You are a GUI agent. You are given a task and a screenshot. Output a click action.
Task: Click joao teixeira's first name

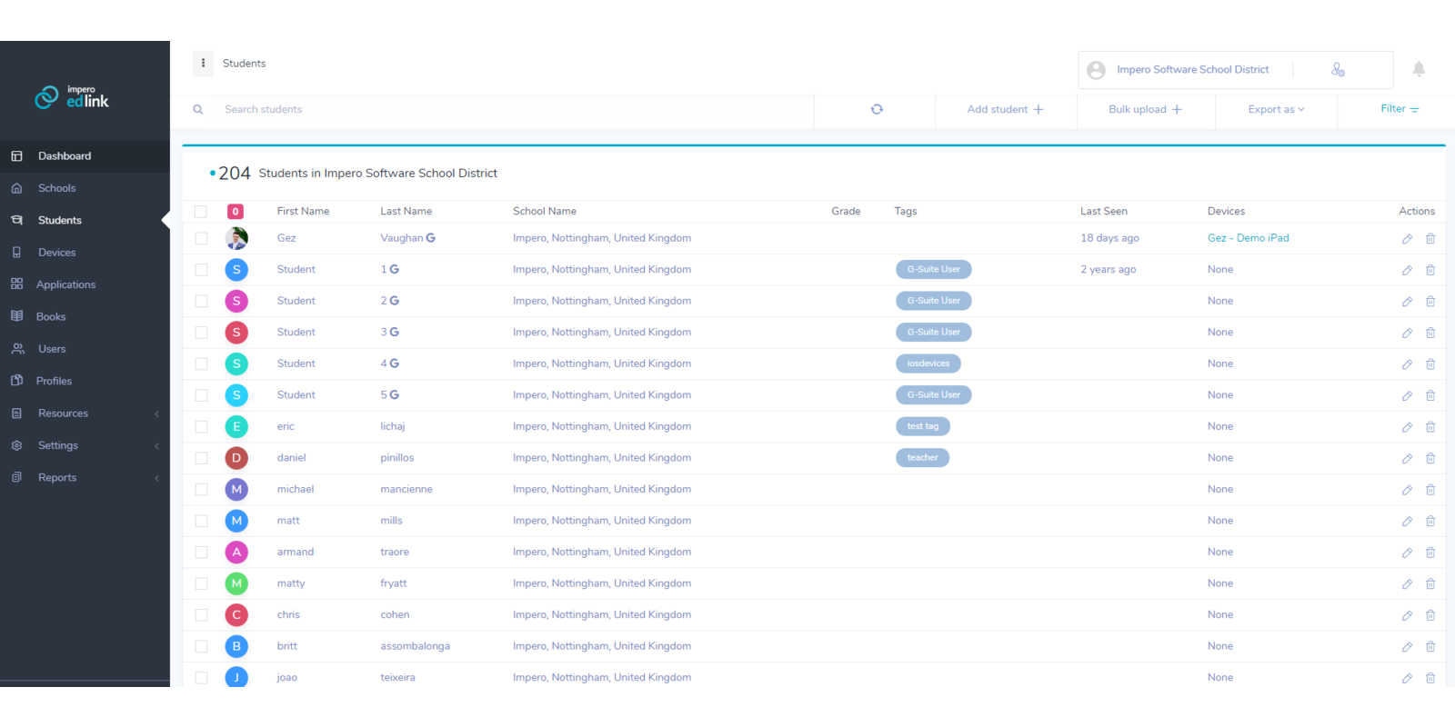point(287,678)
